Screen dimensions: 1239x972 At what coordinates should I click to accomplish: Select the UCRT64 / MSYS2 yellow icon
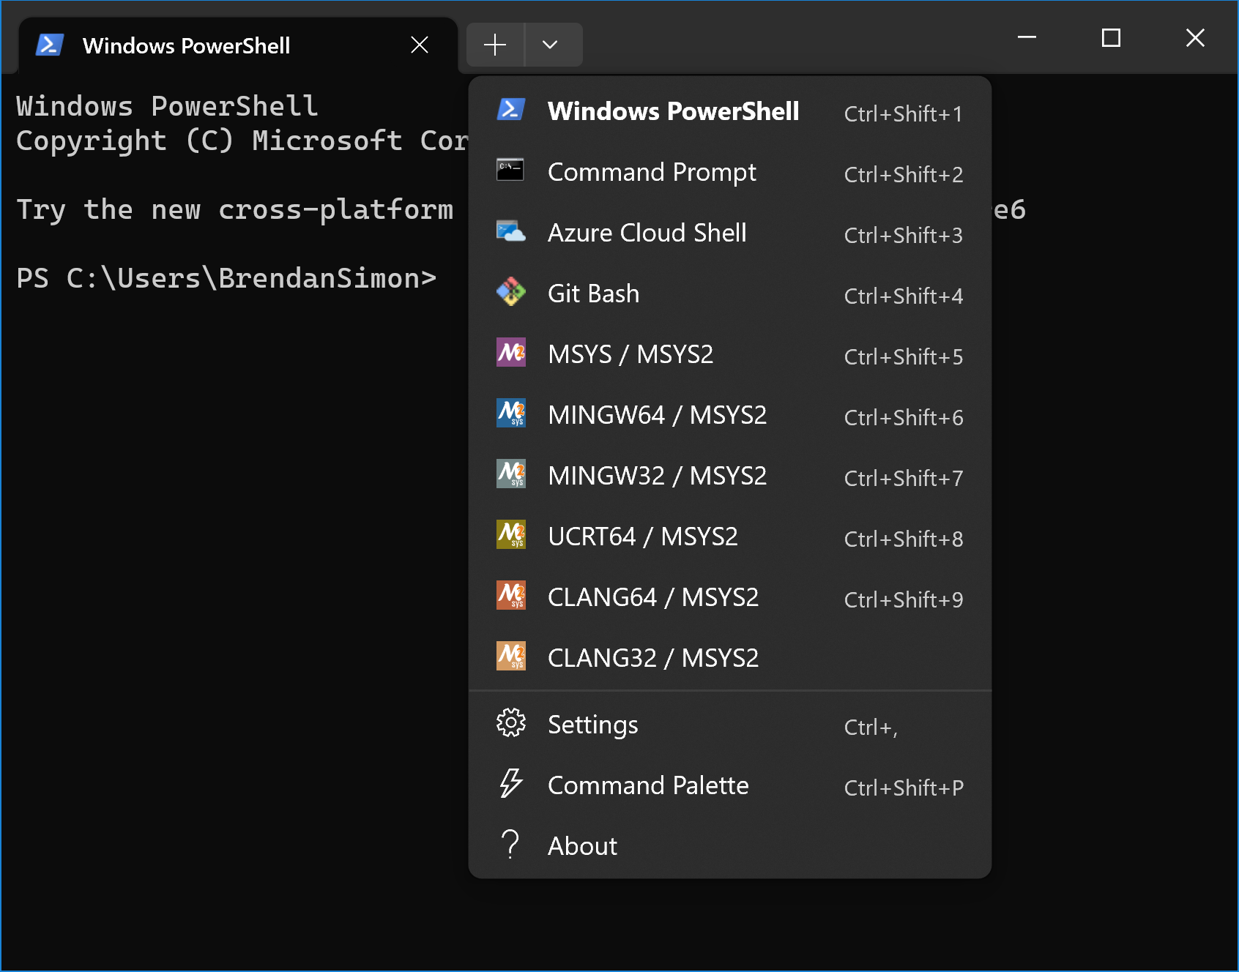pos(510,534)
